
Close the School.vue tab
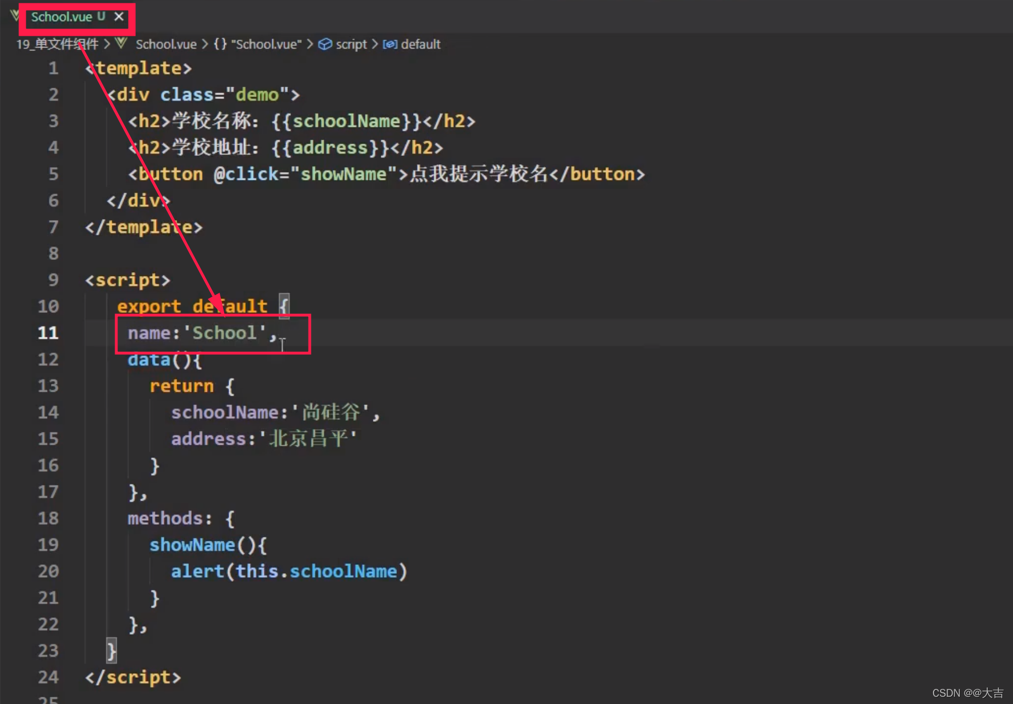[x=119, y=17]
